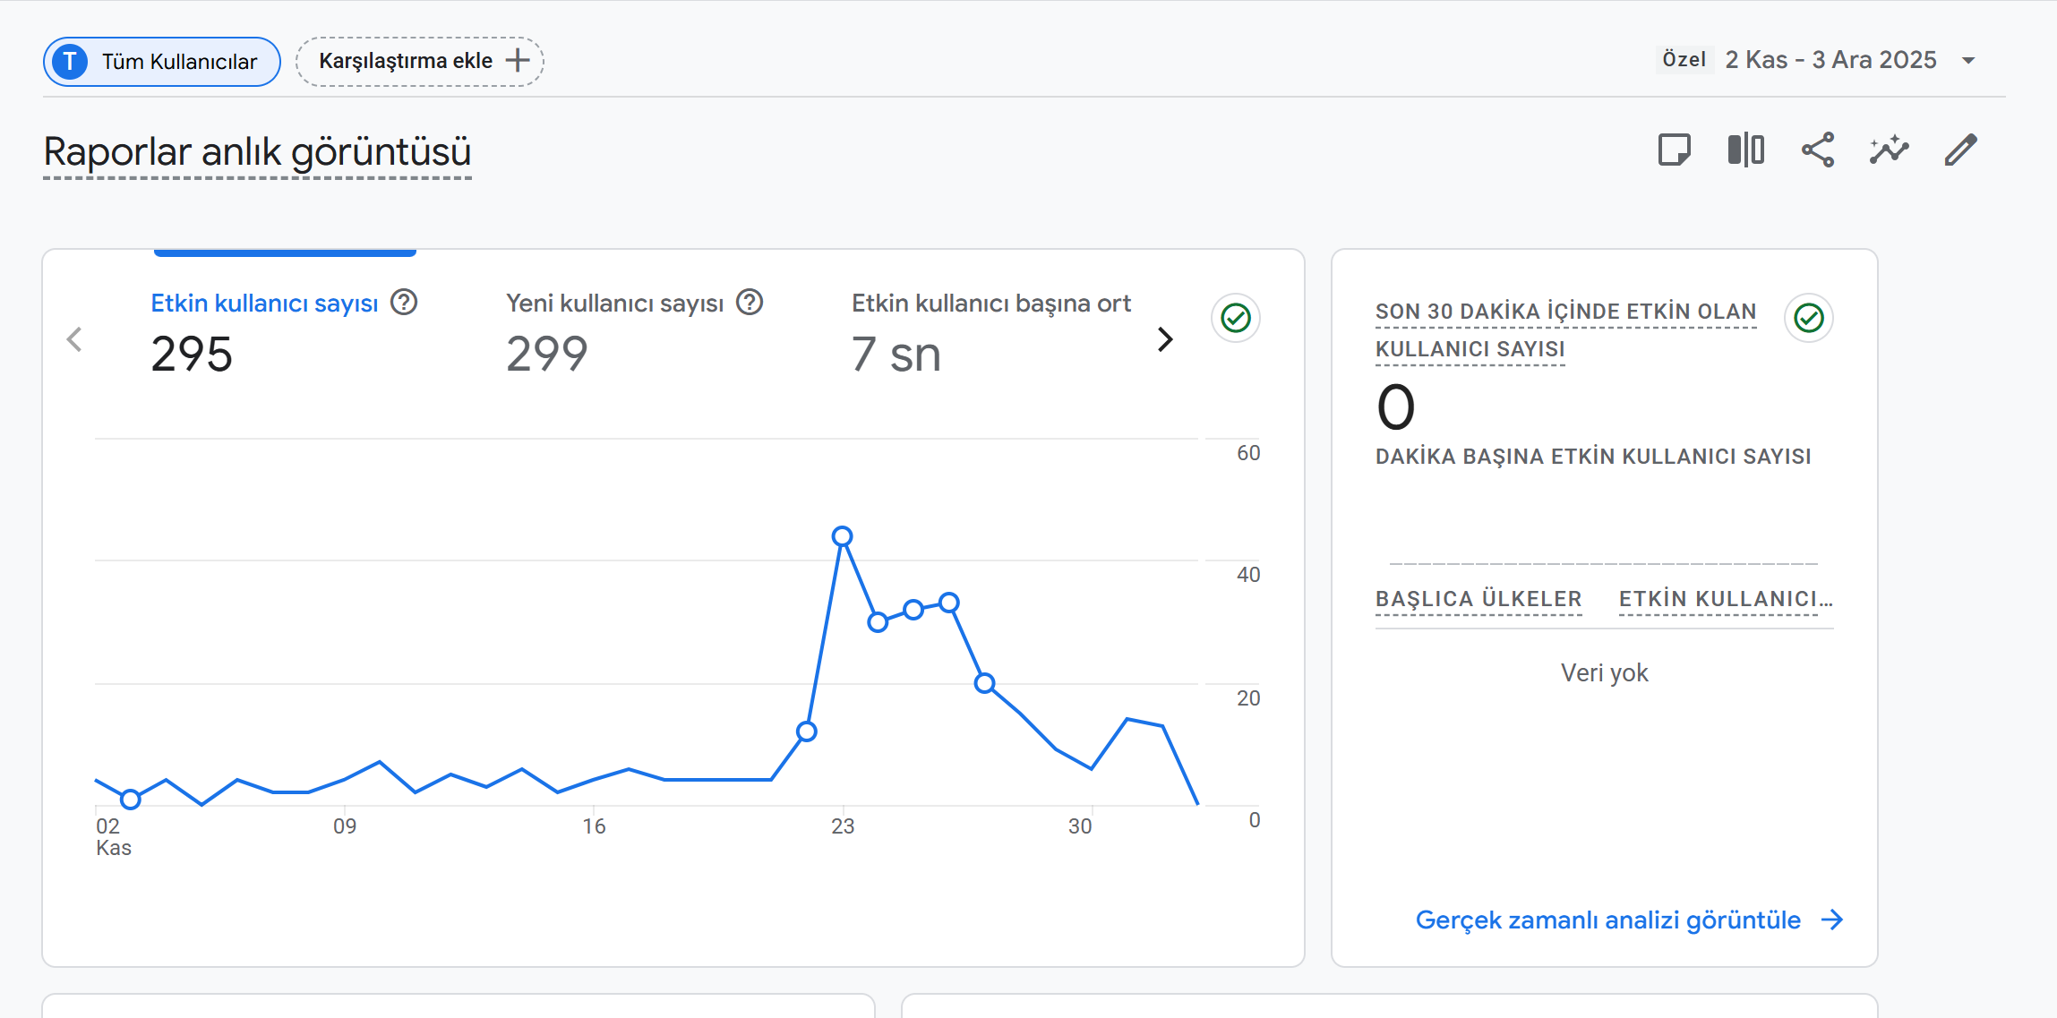
Task: Click BAŞLICA ÜLKELER column header
Action: pyautogui.click(x=1478, y=599)
